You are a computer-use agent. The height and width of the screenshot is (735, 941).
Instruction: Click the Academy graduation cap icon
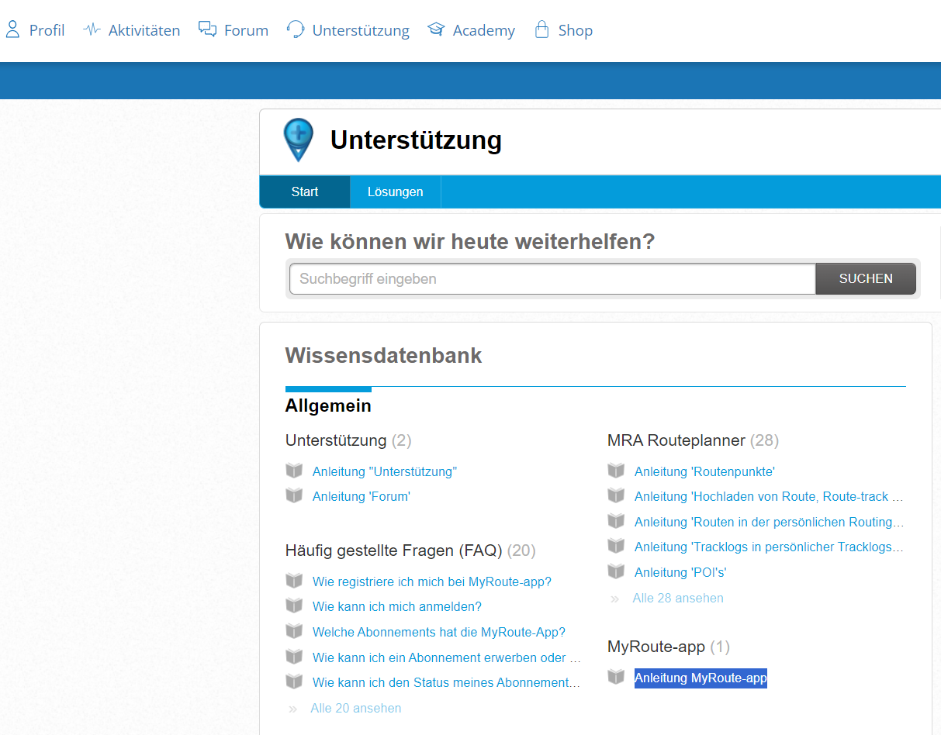[436, 30]
